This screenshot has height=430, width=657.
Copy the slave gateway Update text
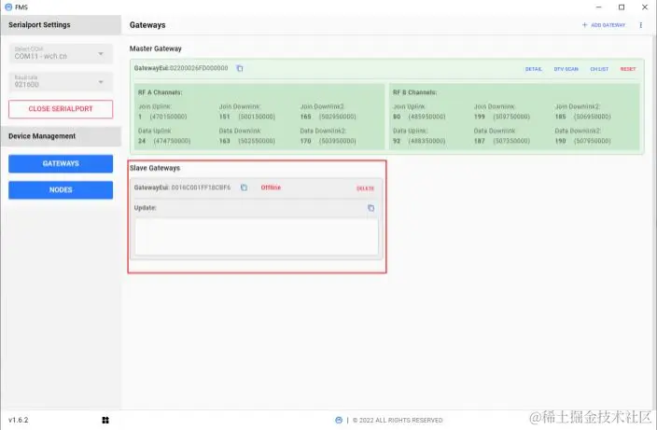click(370, 208)
